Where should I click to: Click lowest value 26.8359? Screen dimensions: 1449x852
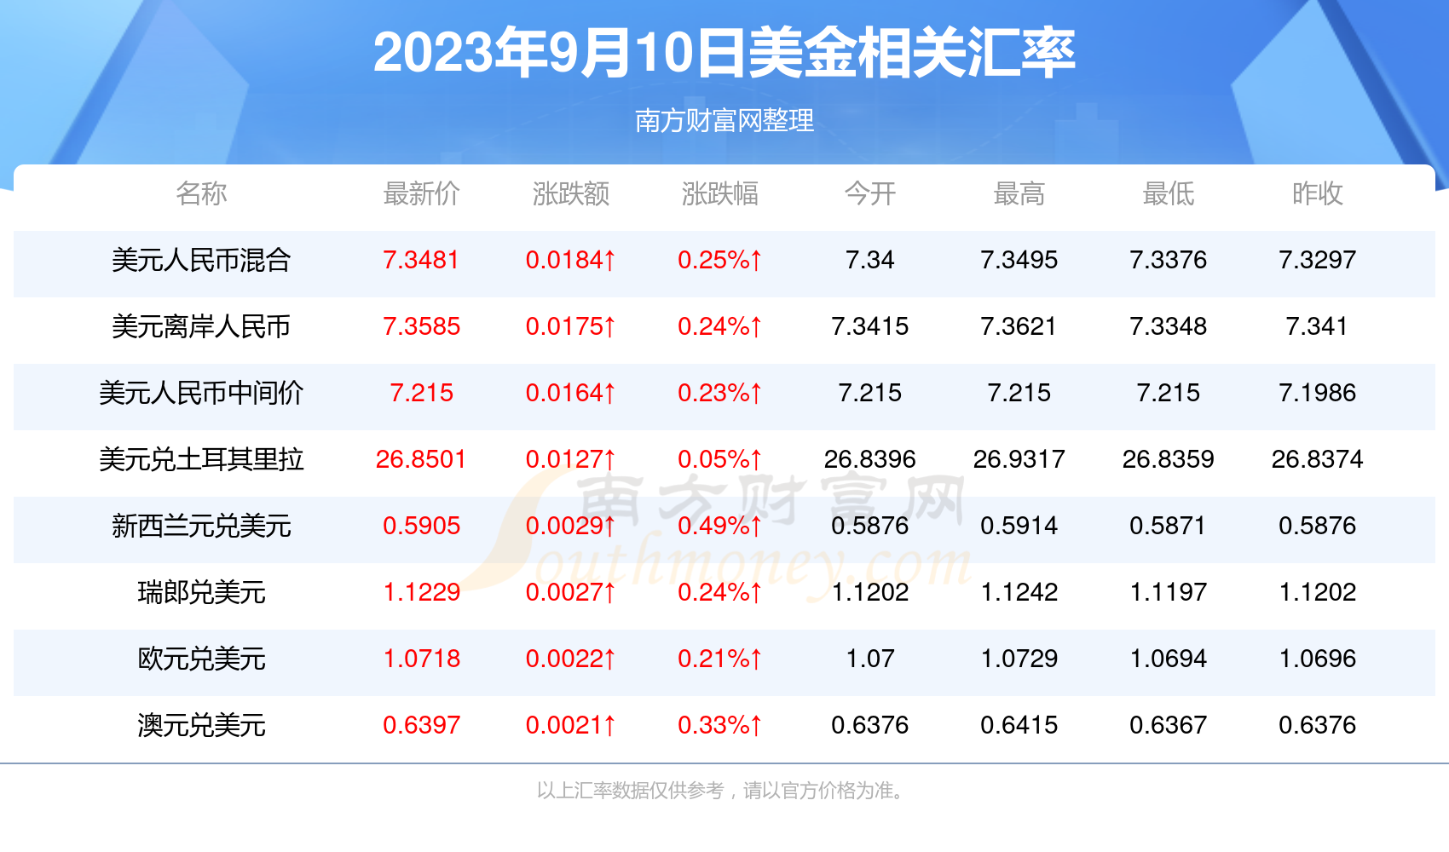1169,459
